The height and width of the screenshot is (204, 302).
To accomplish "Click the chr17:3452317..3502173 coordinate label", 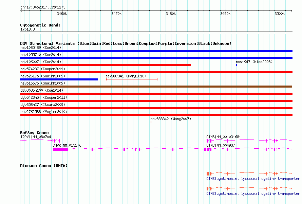I will coord(43,7).
